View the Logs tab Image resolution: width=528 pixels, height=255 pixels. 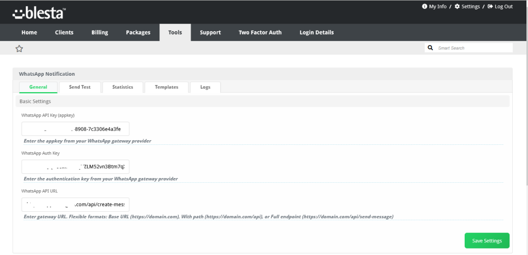[x=205, y=87]
